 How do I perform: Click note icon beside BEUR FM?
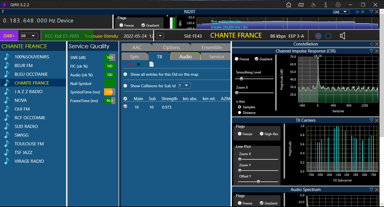click(x=7, y=65)
